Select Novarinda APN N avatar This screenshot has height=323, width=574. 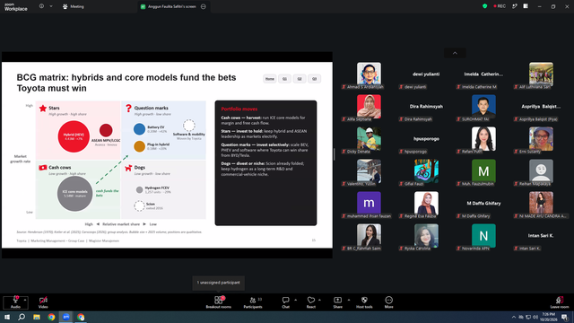tap(483, 235)
